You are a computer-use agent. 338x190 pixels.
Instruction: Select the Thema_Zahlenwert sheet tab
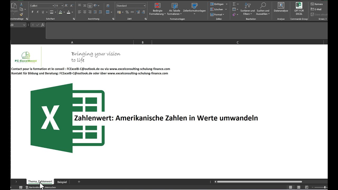pyautogui.click(x=40, y=182)
